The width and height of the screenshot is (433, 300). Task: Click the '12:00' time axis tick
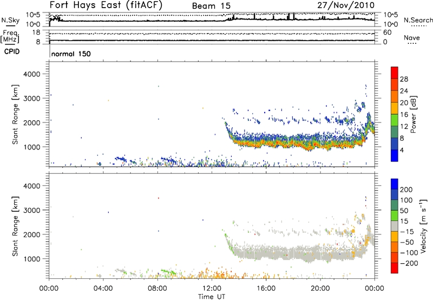point(212,289)
